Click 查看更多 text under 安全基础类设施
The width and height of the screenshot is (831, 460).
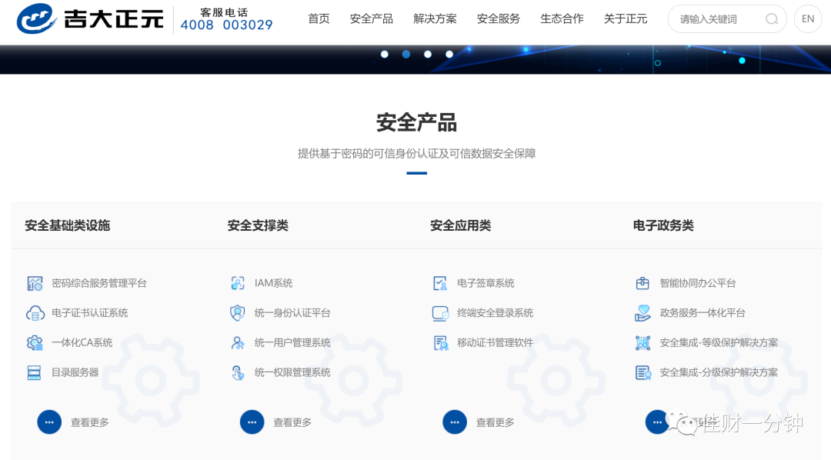tap(89, 422)
